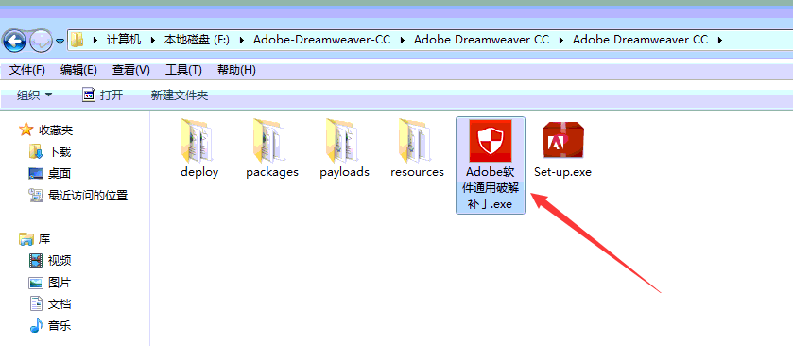The image size is (793, 346).
Task: Open the 查看(V) menu
Action: coord(131,70)
